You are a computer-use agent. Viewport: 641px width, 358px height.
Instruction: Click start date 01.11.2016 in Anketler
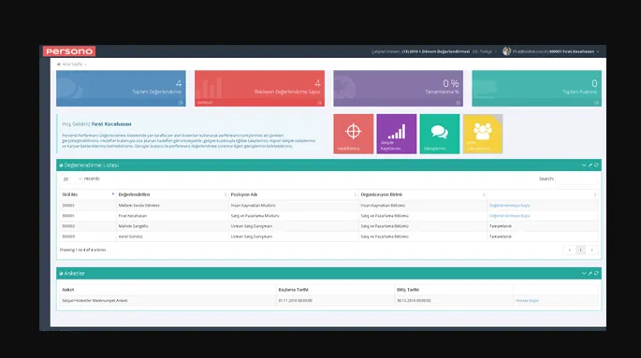coord(295,300)
